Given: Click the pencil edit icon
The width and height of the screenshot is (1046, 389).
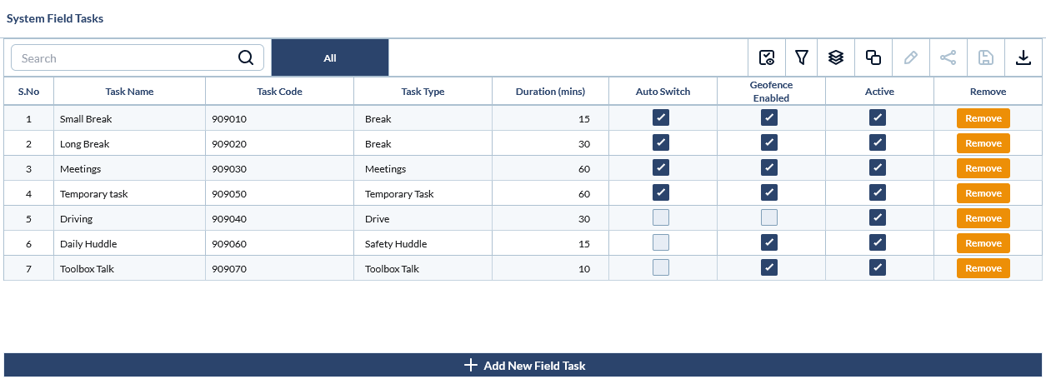Looking at the screenshot, I should pos(911,57).
